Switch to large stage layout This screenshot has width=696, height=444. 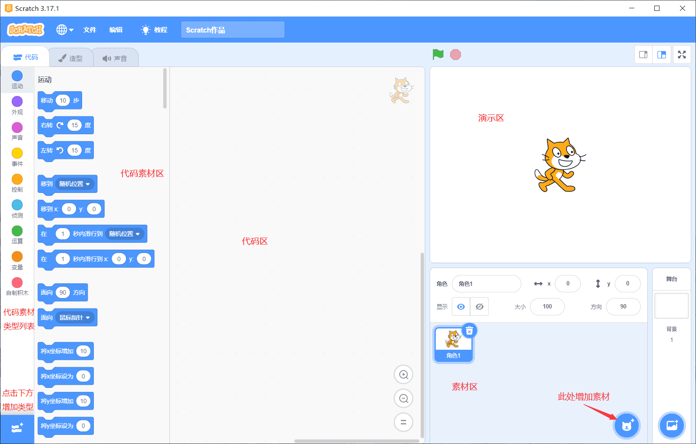662,55
